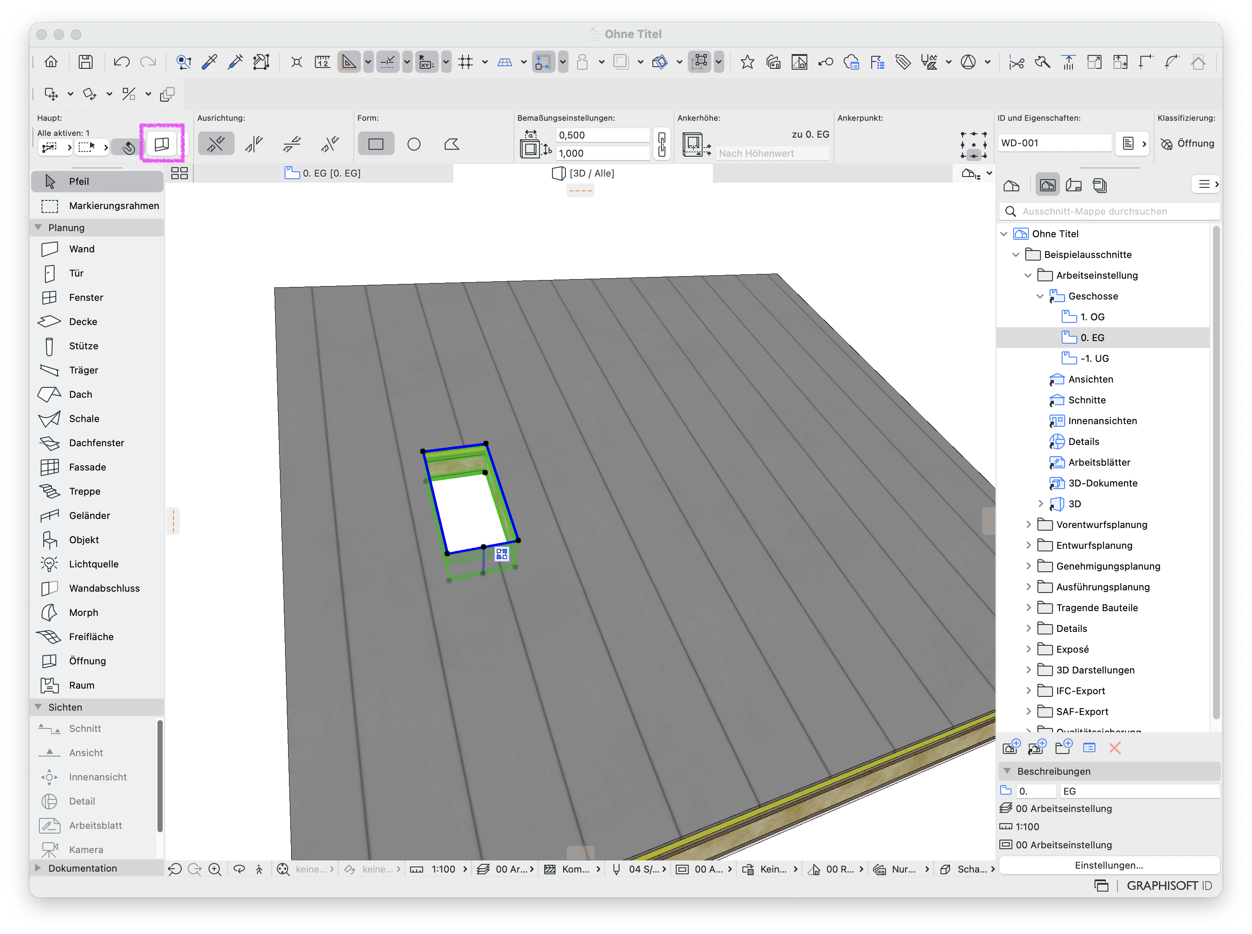Viewport: 1252px width, 934px height.
Task: Collapse the Sichten toolbox section
Action: (x=39, y=707)
